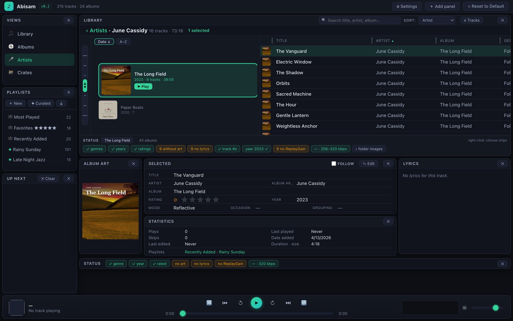Adjust the volume slider knob
The image size is (513, 321).
pyautogui.click(x=496, y=308)
